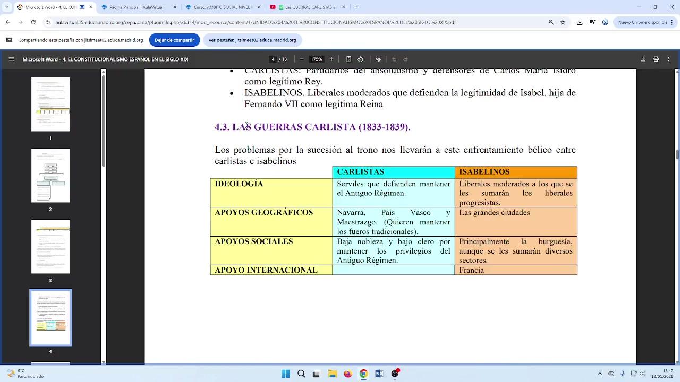Image resolution: width=680 pixels, height=382 pixels.
Task: Select page 2 thumbnail in sidebar
Action: pos(50,176)
